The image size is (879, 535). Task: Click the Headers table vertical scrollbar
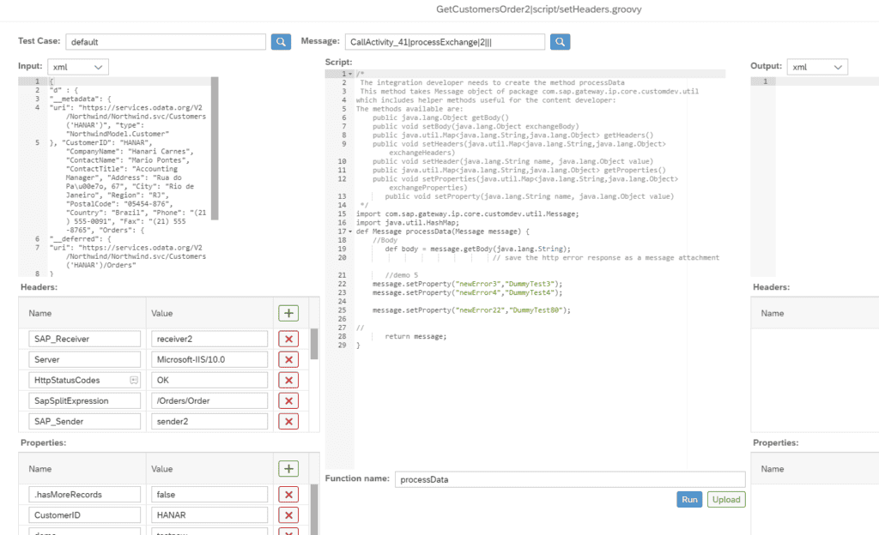[314, 344]
